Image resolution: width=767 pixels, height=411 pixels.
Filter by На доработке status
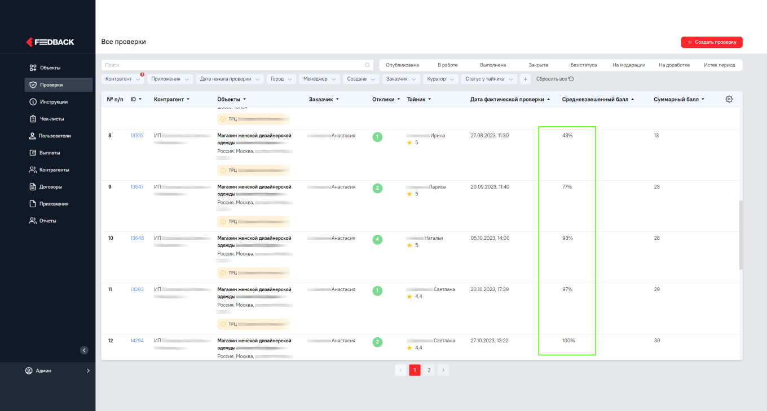pos(674,65)
